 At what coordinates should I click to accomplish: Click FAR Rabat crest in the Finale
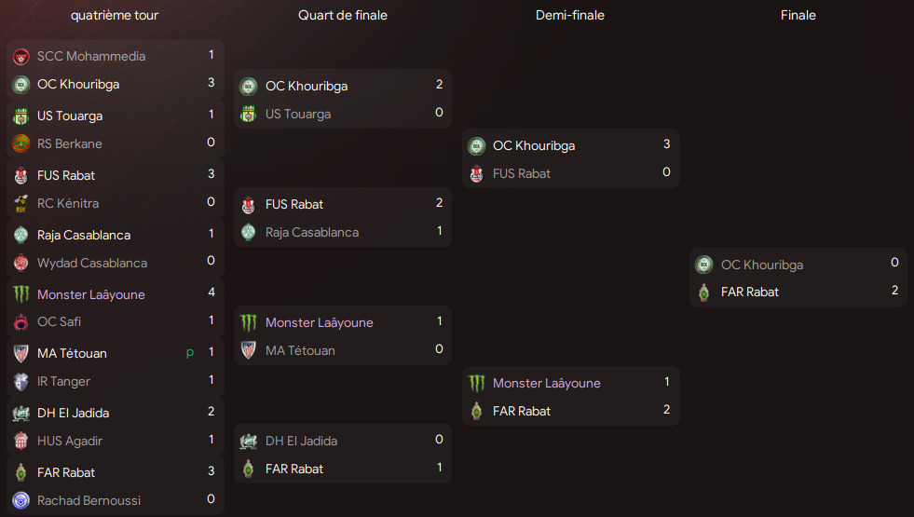[704, 293]
